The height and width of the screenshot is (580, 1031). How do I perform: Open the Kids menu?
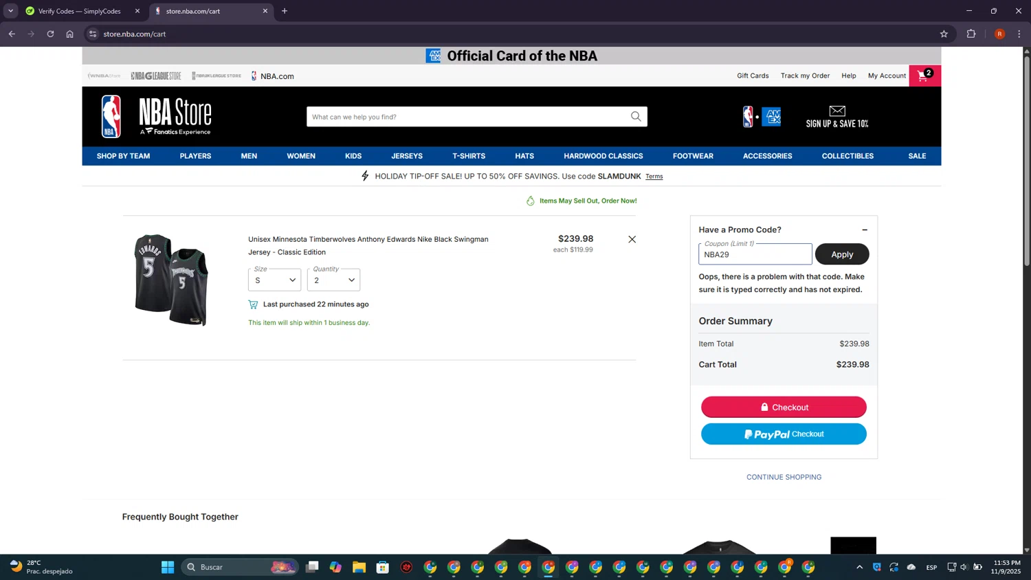353,156
